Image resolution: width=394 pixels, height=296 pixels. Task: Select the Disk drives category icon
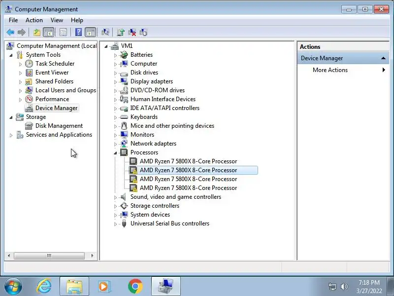pos(124,73)
